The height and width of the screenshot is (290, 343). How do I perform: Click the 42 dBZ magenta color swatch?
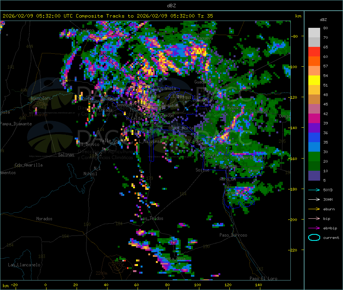tap(314, 118)
